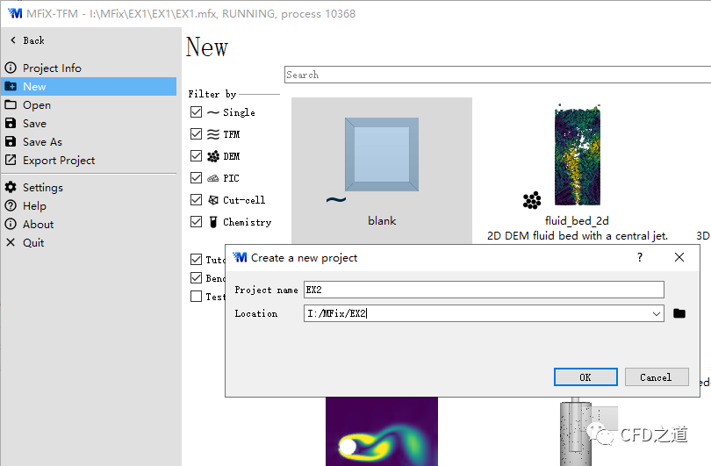Click the MFiX logo in dialog title bar
Viewport: 711px width, 466px height.
coord(240,257)
